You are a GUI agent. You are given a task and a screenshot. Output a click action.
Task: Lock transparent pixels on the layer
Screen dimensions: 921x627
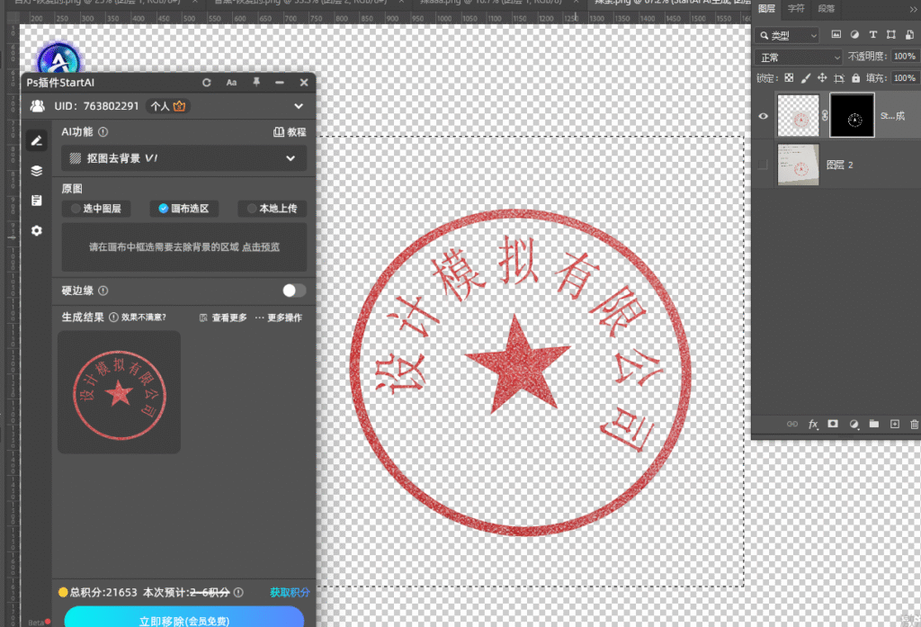[x=789, y=78]
